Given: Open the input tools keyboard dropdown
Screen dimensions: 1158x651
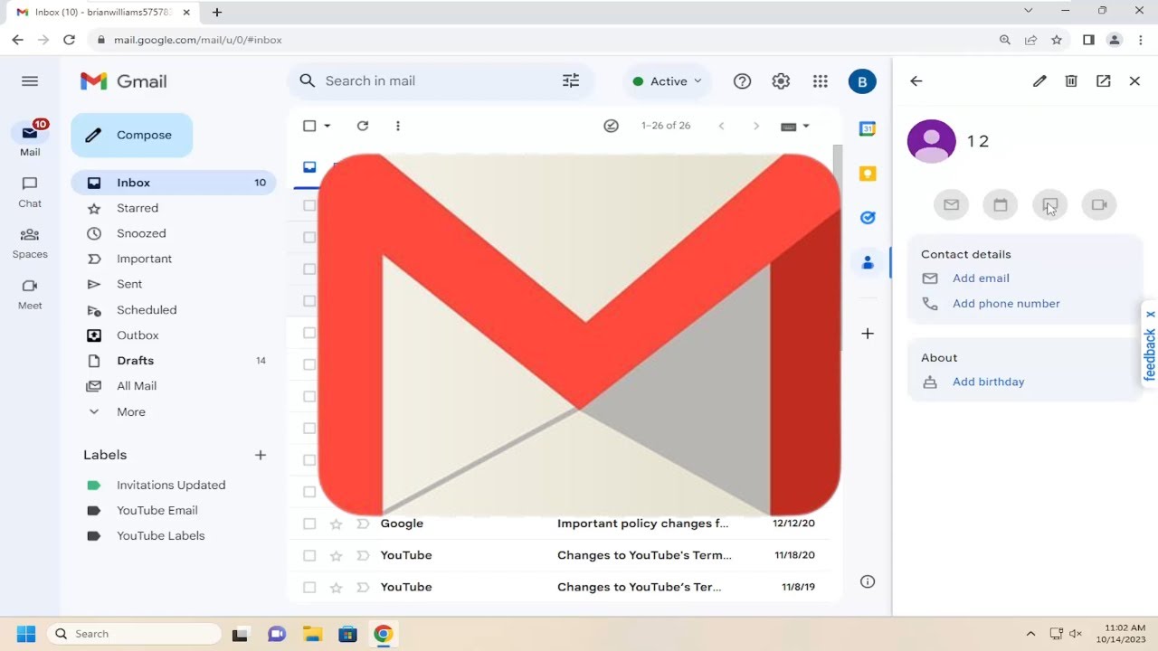Looking at the screenshot, I should point(795,127).
